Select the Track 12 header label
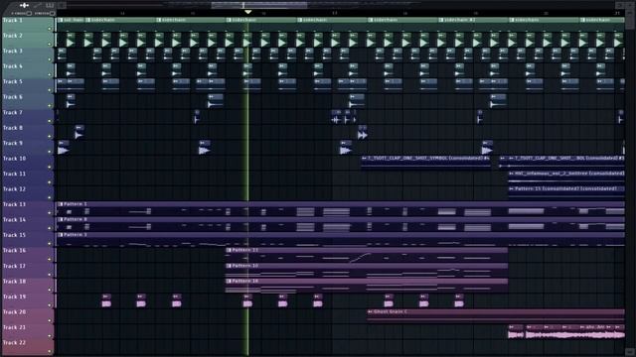This screenshot has height=357, width=636. [x=14, y=189]
